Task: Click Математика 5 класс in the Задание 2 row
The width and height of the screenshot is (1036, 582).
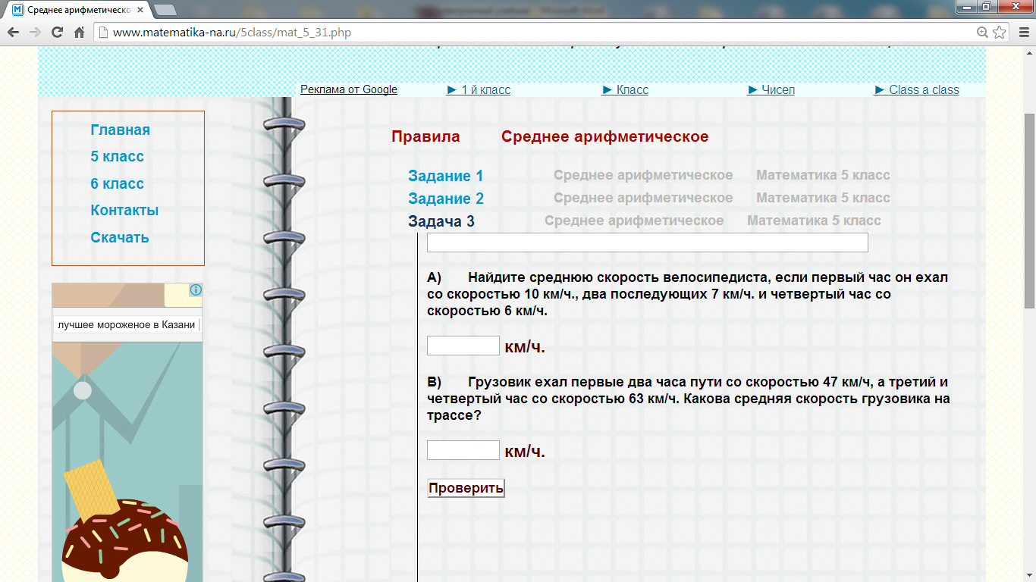Action: [x=823, y=199]
